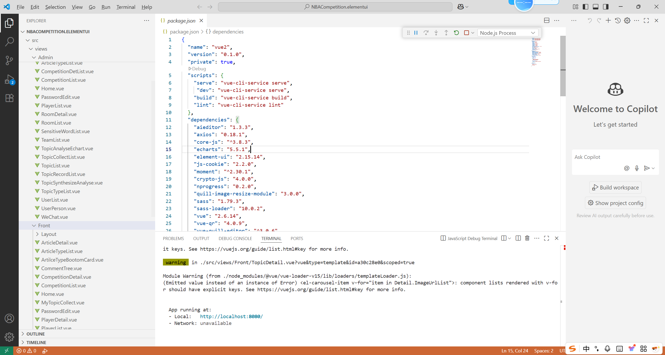Image resolution: width=665 pixels, height=355 pixels.
Task: Collapse the Front folder
Action: coord(34,226)
